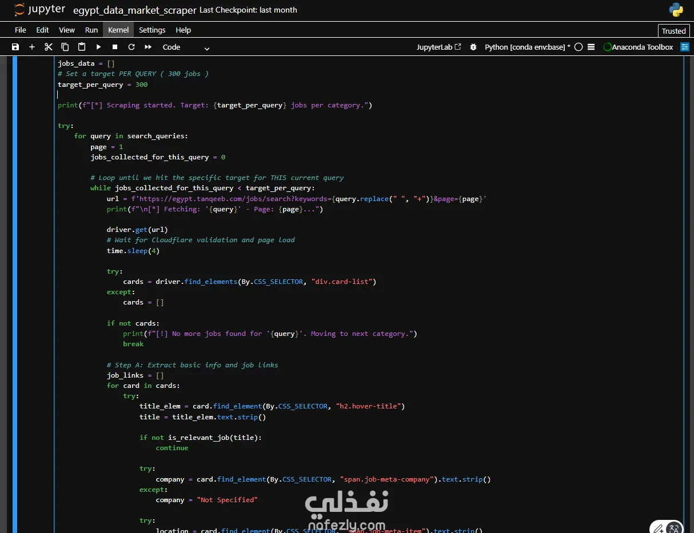Click the Trusted notebook button

click(x=674, y=31)
